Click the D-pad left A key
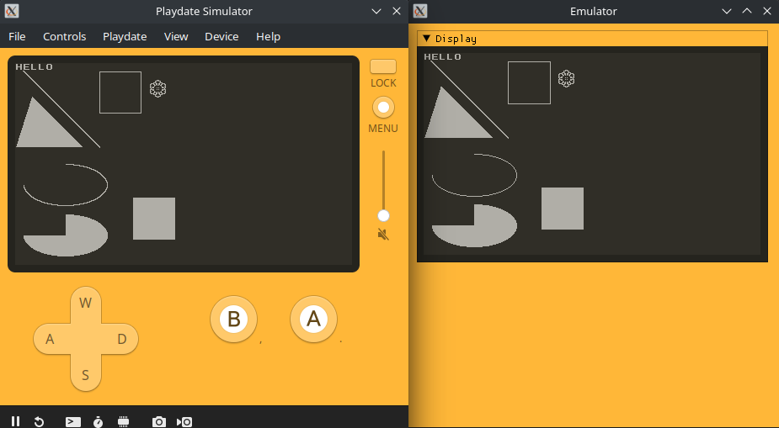 click(x=50, y=339)
